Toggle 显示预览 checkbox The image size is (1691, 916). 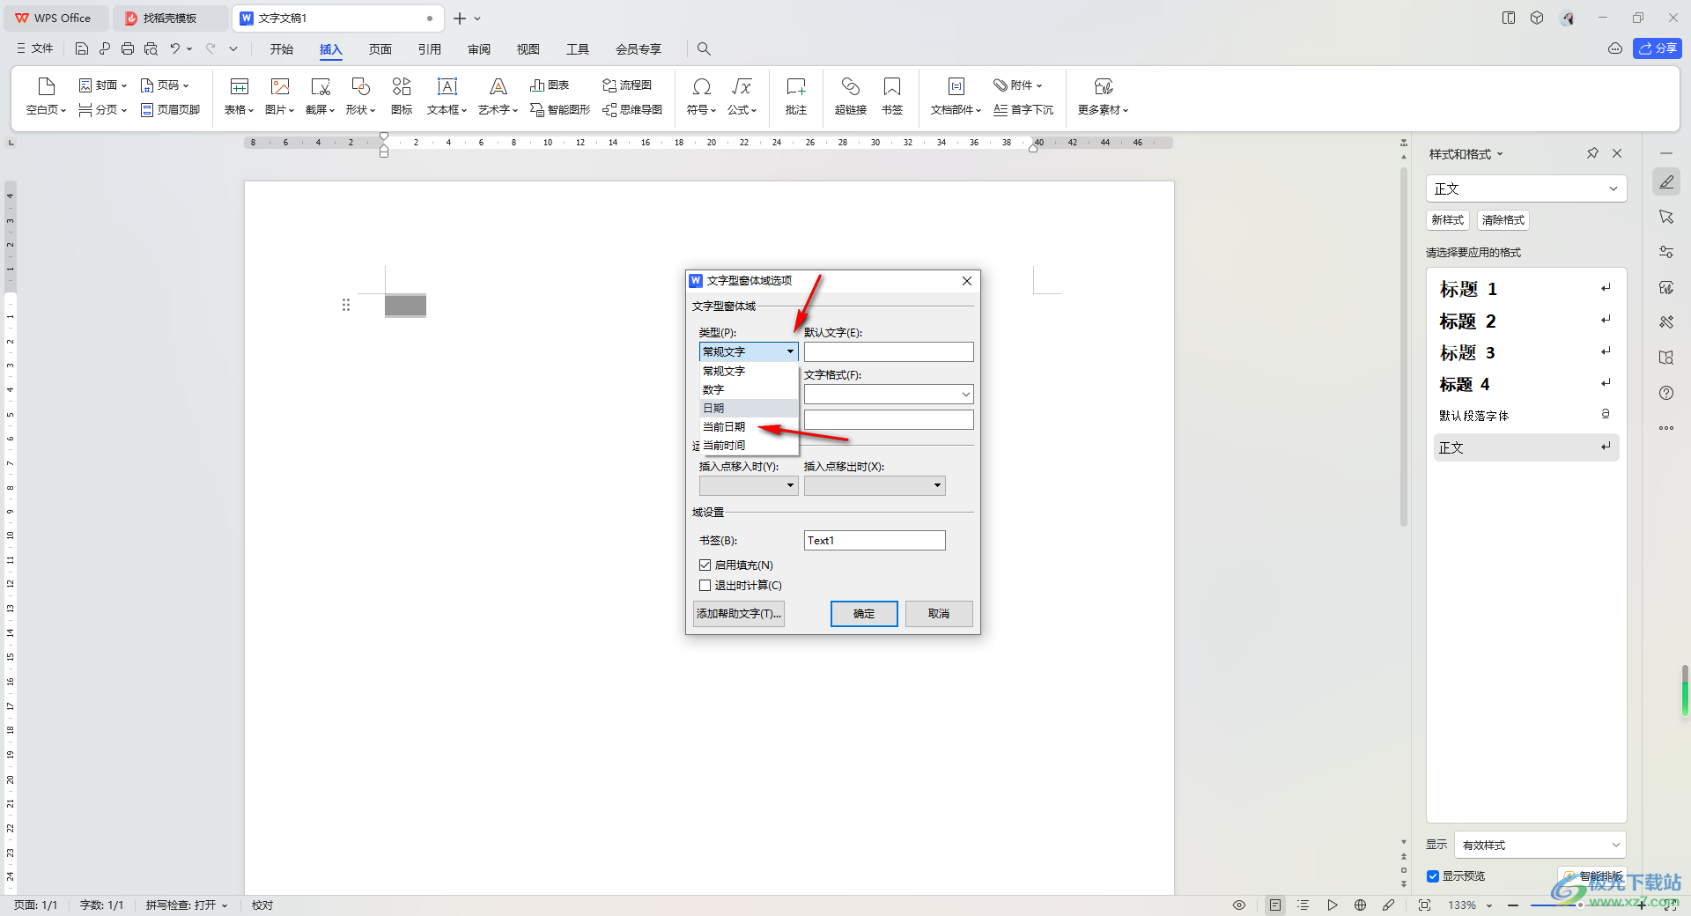1433,876
